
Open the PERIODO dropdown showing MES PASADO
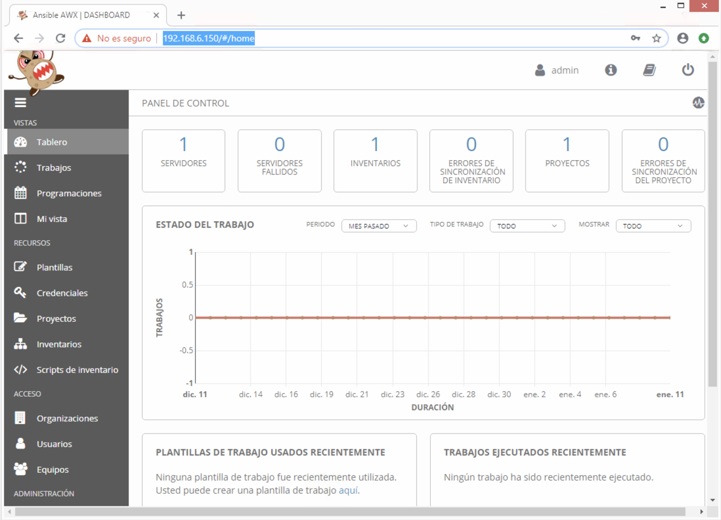tap(379, 226)
